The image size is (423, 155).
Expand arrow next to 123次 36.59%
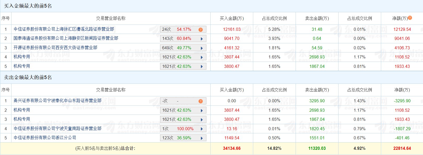click(202, 138)
